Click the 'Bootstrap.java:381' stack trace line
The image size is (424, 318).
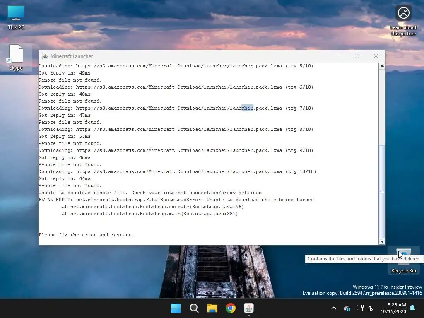coord(150,214)
